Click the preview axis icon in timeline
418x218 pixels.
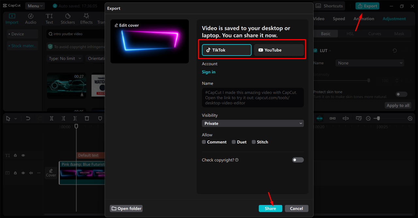click(x=346, y=118)
